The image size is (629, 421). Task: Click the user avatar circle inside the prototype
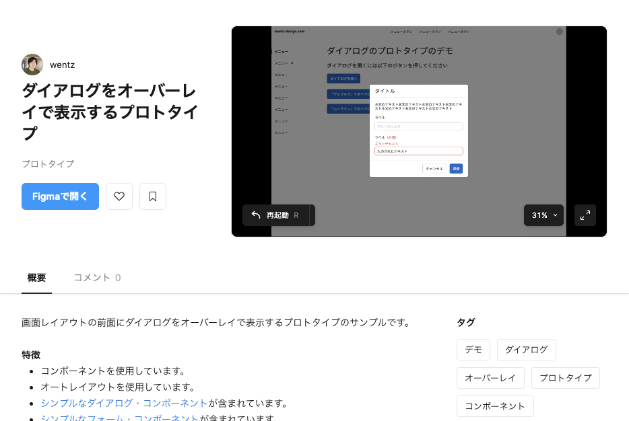point(559,32)
